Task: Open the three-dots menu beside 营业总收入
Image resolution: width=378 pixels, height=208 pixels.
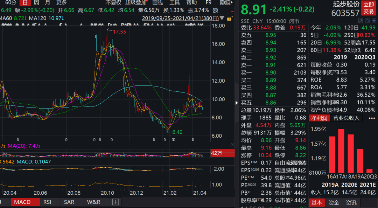Action: pos(372,118)
